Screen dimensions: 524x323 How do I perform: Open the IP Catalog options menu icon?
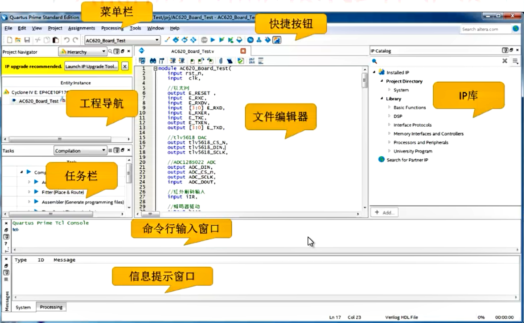[516, 61]
